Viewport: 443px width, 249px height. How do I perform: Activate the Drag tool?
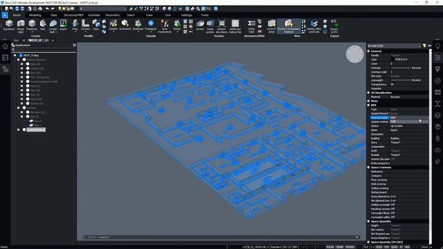[x=75, y=26]
